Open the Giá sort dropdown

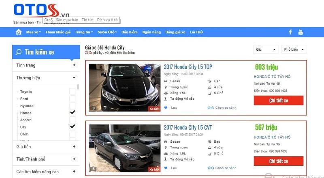point(266,49)
